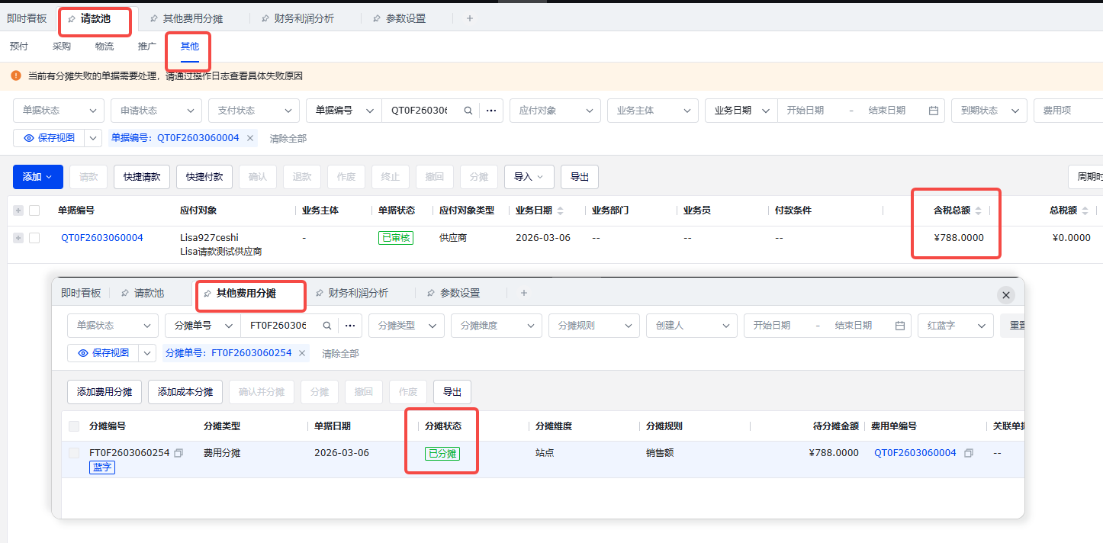Image resolution: width=1103 pixels, height=543 pixels.
Task: Close the popup image with X button
Action: [1006, 295]
